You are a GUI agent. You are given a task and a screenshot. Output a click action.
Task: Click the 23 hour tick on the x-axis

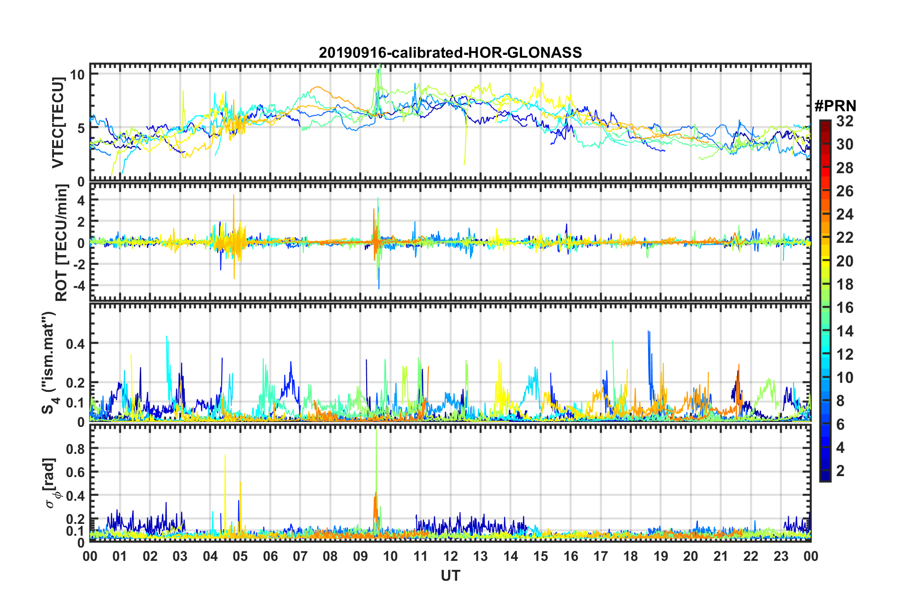pos(781,556)
